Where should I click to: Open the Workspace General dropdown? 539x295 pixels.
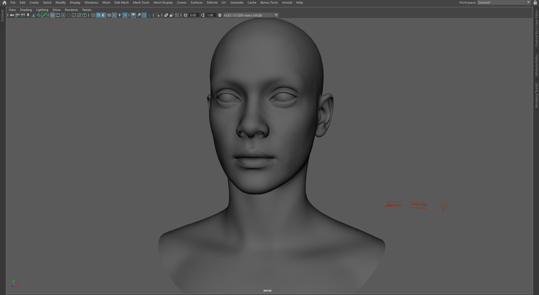point(504,2)
